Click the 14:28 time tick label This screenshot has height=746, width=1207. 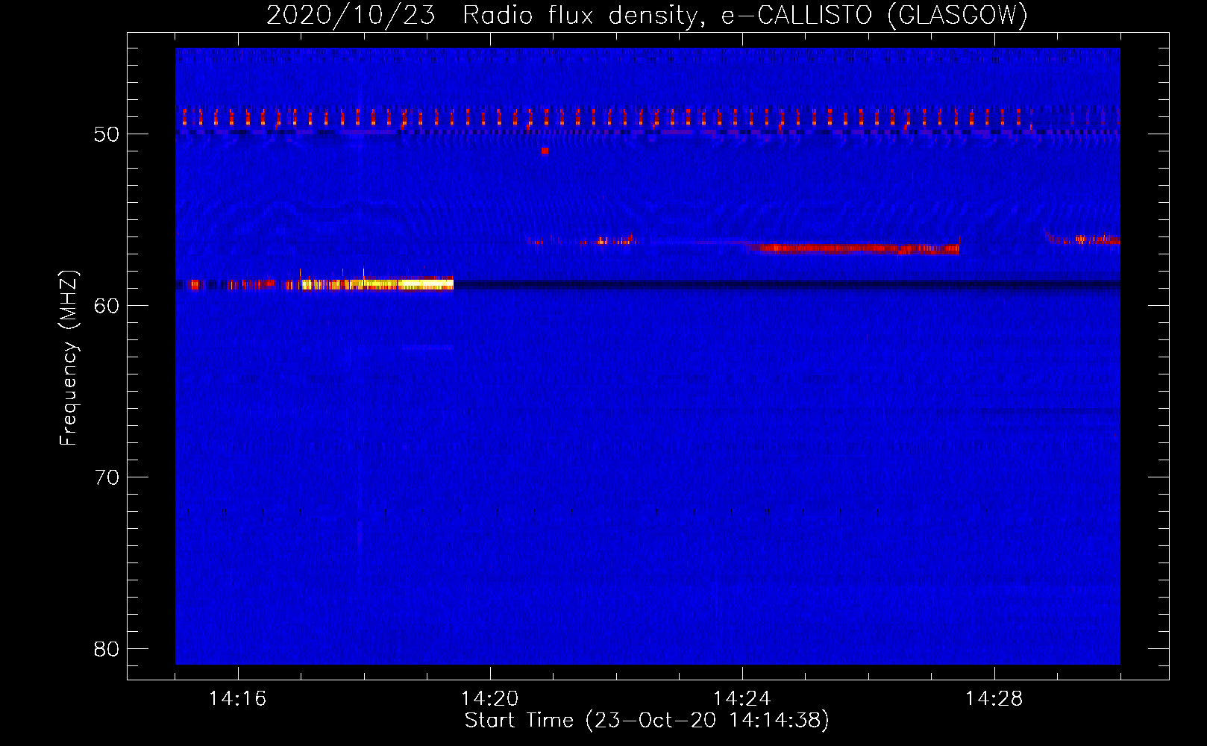click(994, 699)
